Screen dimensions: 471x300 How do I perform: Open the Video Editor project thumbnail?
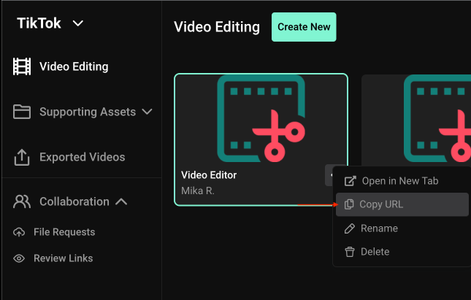[x=261, y=119]
